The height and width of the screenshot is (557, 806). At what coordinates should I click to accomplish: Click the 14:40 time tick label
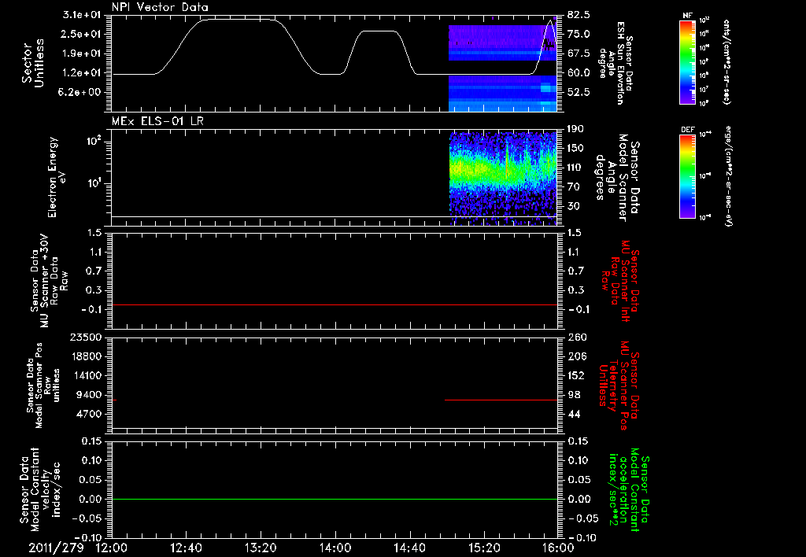(x=409, y=548)
